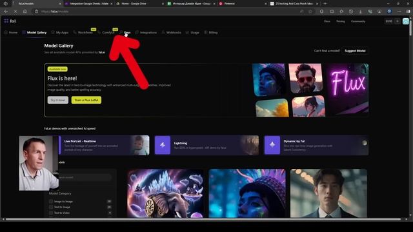Viewport: 413px width, 232px height.
Task: Click the Try it now! button
Action: 58,100
